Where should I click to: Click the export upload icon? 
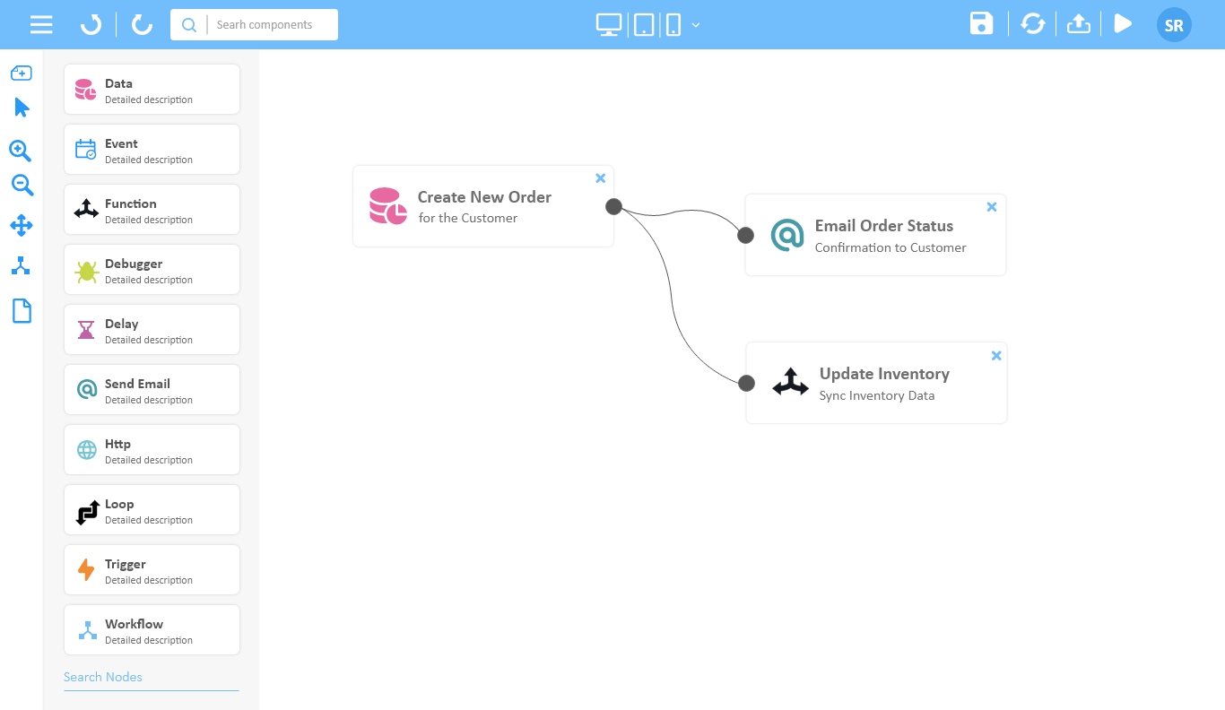click(1078, 24)
